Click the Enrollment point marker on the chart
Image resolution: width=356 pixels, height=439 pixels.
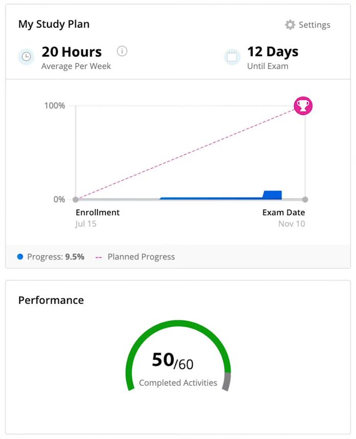[75, 200]
